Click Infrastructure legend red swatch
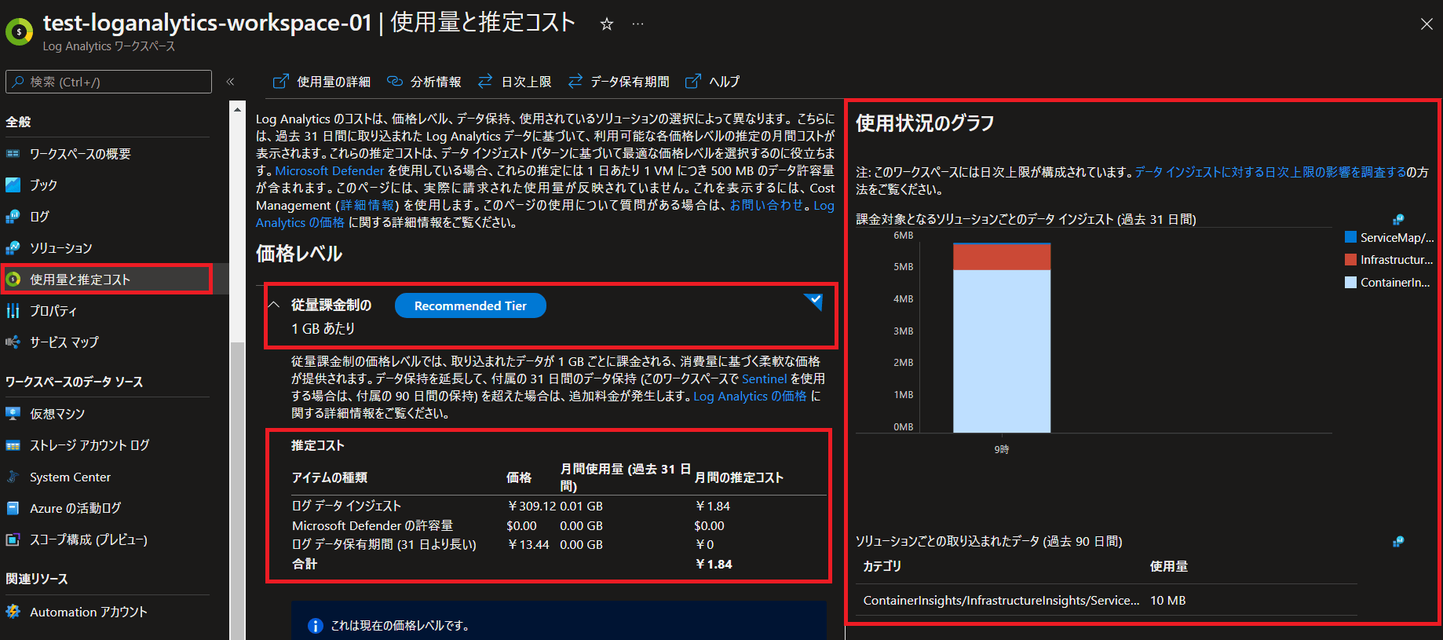1443x640 pixels. click(x=1350, y=259)
